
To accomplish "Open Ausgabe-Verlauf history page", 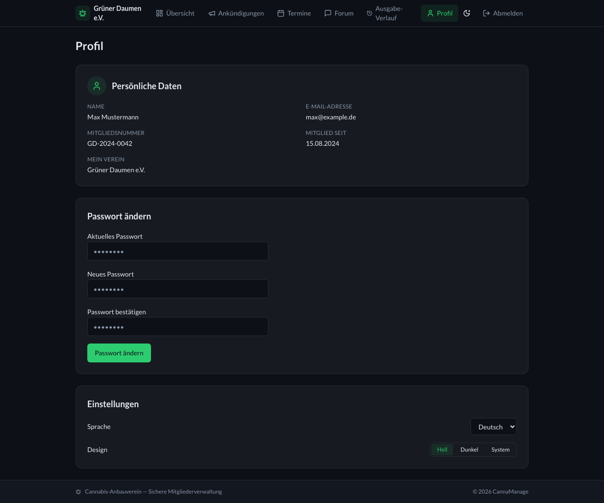I will click(389, 13).
